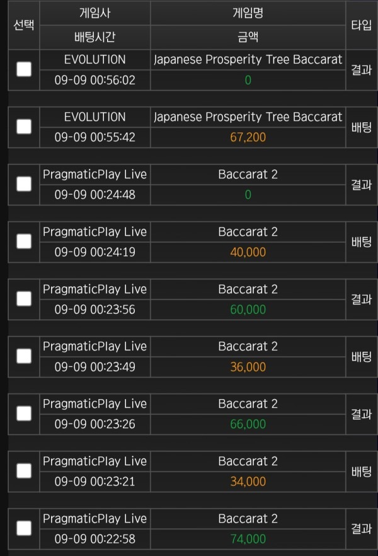This screenshot has width=378, height=556.
Task: Select the checkbox for the 67,200 bet row
Action: point(24,127)
